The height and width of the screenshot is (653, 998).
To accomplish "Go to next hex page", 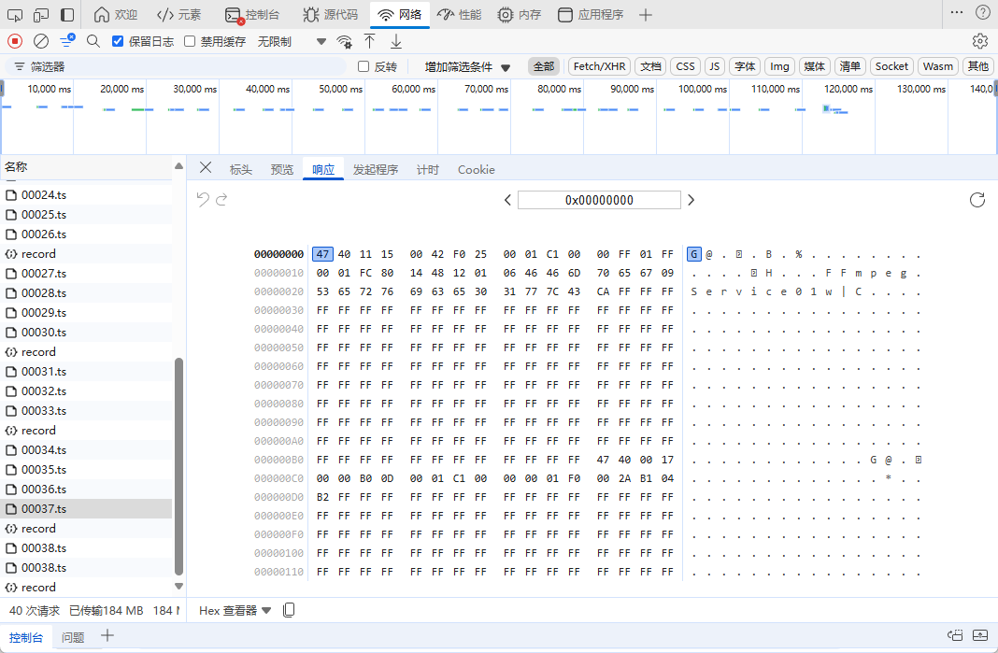I will tap(691, 200).
